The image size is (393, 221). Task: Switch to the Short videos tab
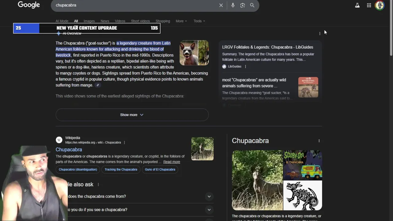pos(140,21)
